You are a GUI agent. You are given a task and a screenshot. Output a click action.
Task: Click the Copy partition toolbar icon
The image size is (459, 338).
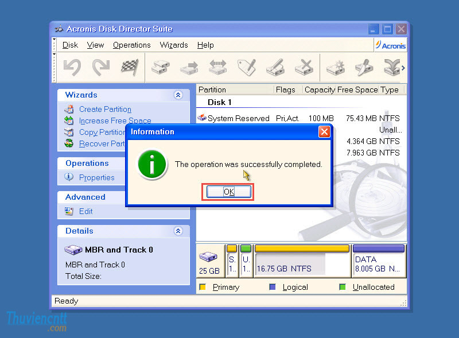click(161, 67)
